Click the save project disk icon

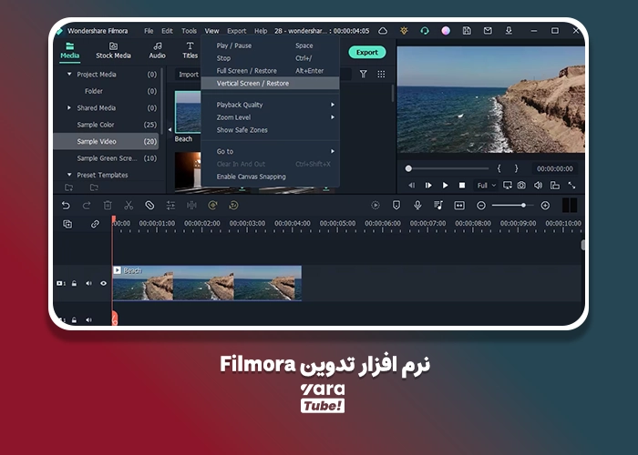click(x=467, y=30)
